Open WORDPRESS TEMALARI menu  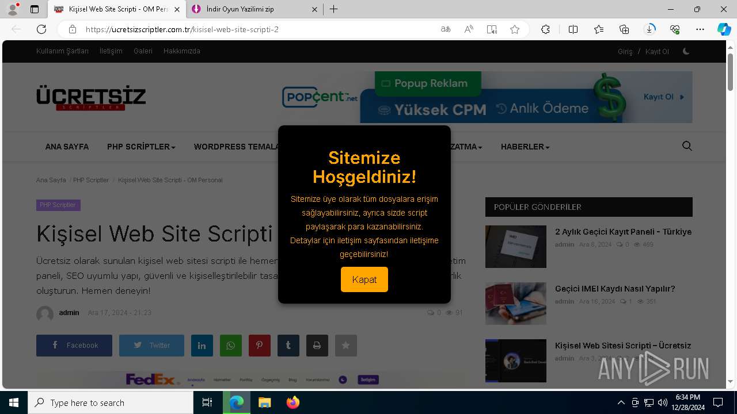point(236,147)
